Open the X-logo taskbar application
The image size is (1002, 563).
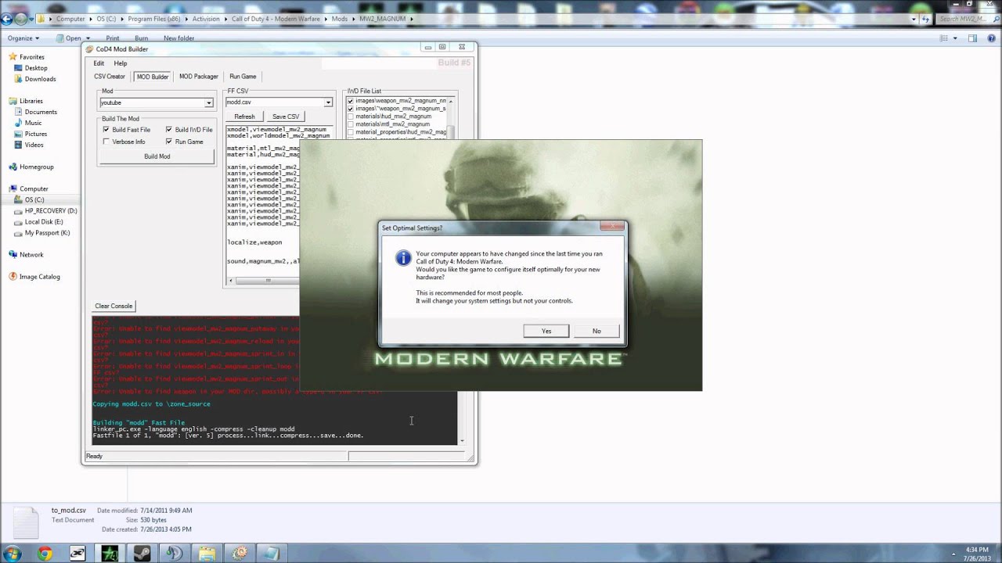click(77, 554)
